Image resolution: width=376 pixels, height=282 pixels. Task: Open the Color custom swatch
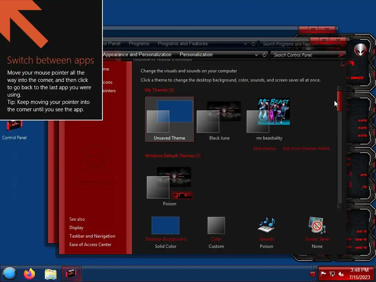(216, 225)
